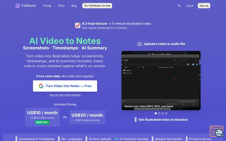Select audio.mp3 file in video dialog
This screenshot has width=226, height=141.
coord(127,70)
